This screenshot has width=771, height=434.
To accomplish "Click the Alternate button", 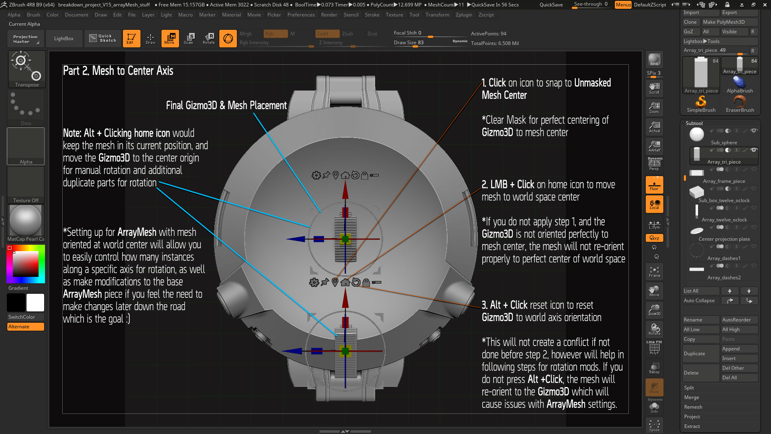I will pyautogui.click(x=26, y=327).
